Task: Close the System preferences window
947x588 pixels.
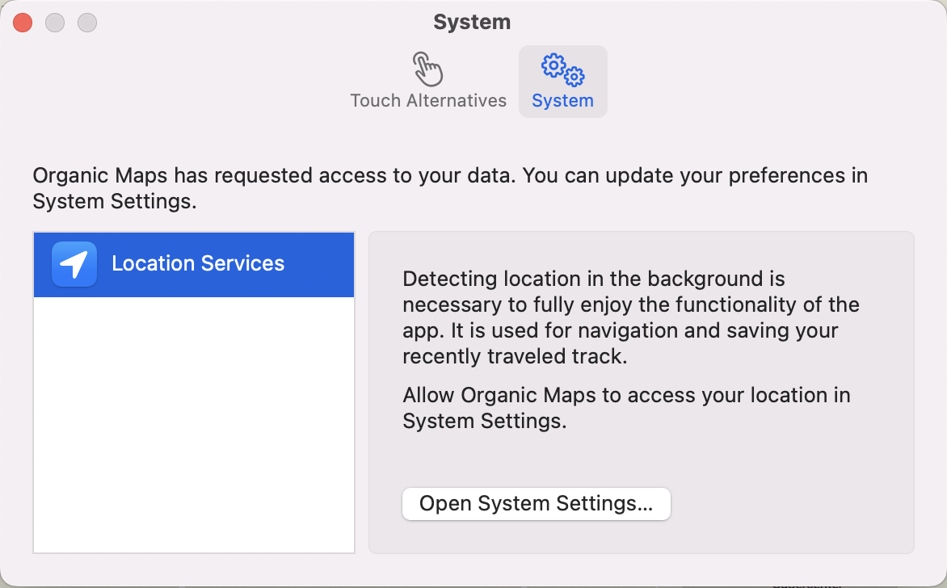Action: 23,23
